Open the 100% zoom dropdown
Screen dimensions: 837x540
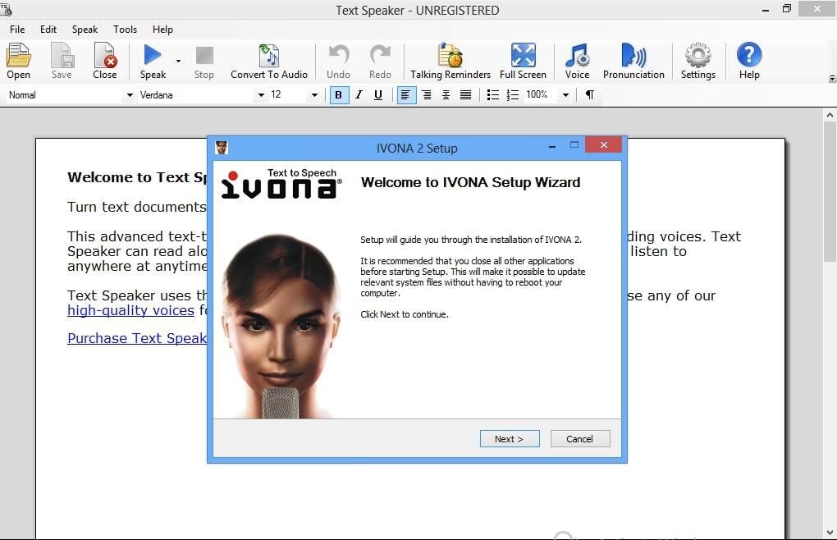point(565,95)
